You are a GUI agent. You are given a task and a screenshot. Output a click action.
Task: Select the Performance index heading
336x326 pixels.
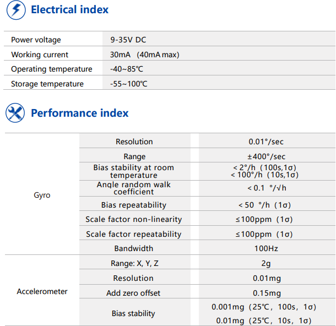tap(80, 113)
